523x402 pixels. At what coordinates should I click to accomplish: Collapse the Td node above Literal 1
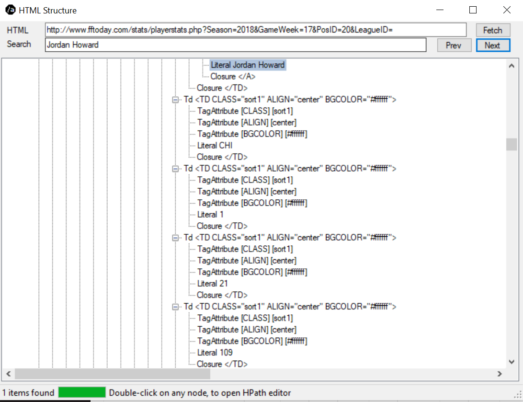[x=175, y=169]
